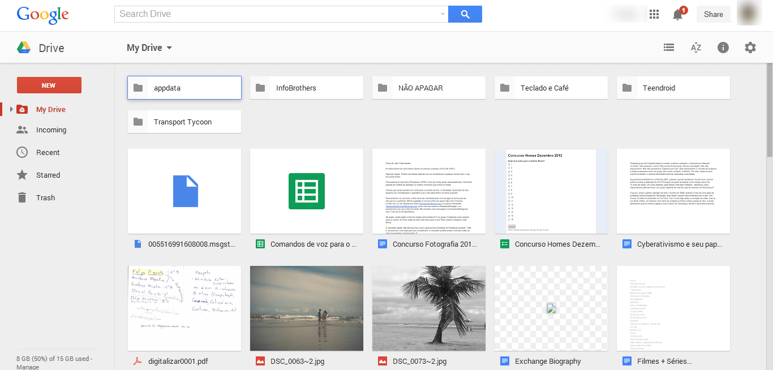
Task: Switch to list view icon
Action: [x=669, y=48]
